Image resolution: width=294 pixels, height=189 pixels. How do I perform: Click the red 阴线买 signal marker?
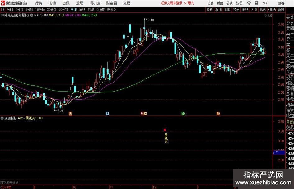pos(165,130)
